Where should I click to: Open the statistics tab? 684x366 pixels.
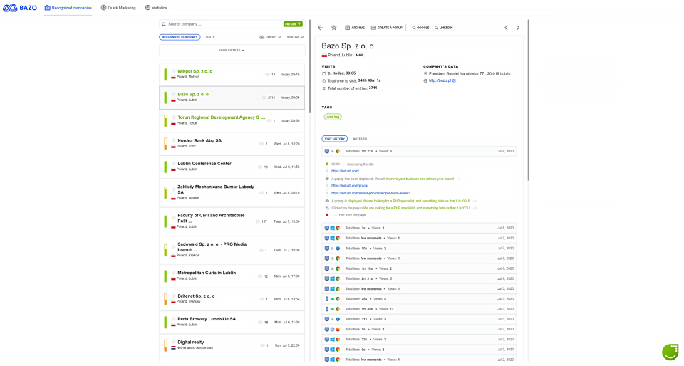[156, 8]
